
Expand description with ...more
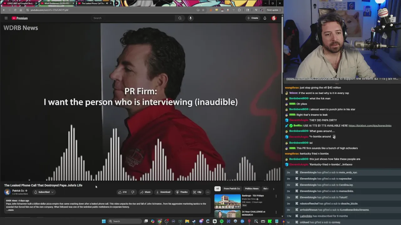10,210
